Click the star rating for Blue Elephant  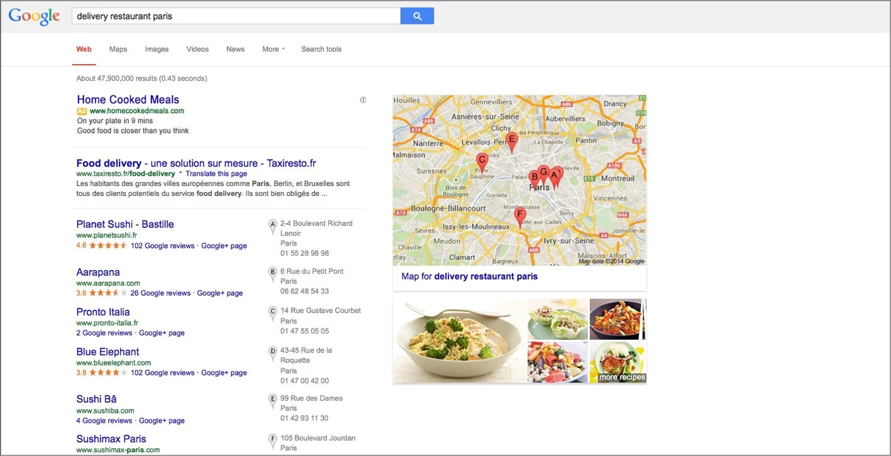click(x=108, y=372)
